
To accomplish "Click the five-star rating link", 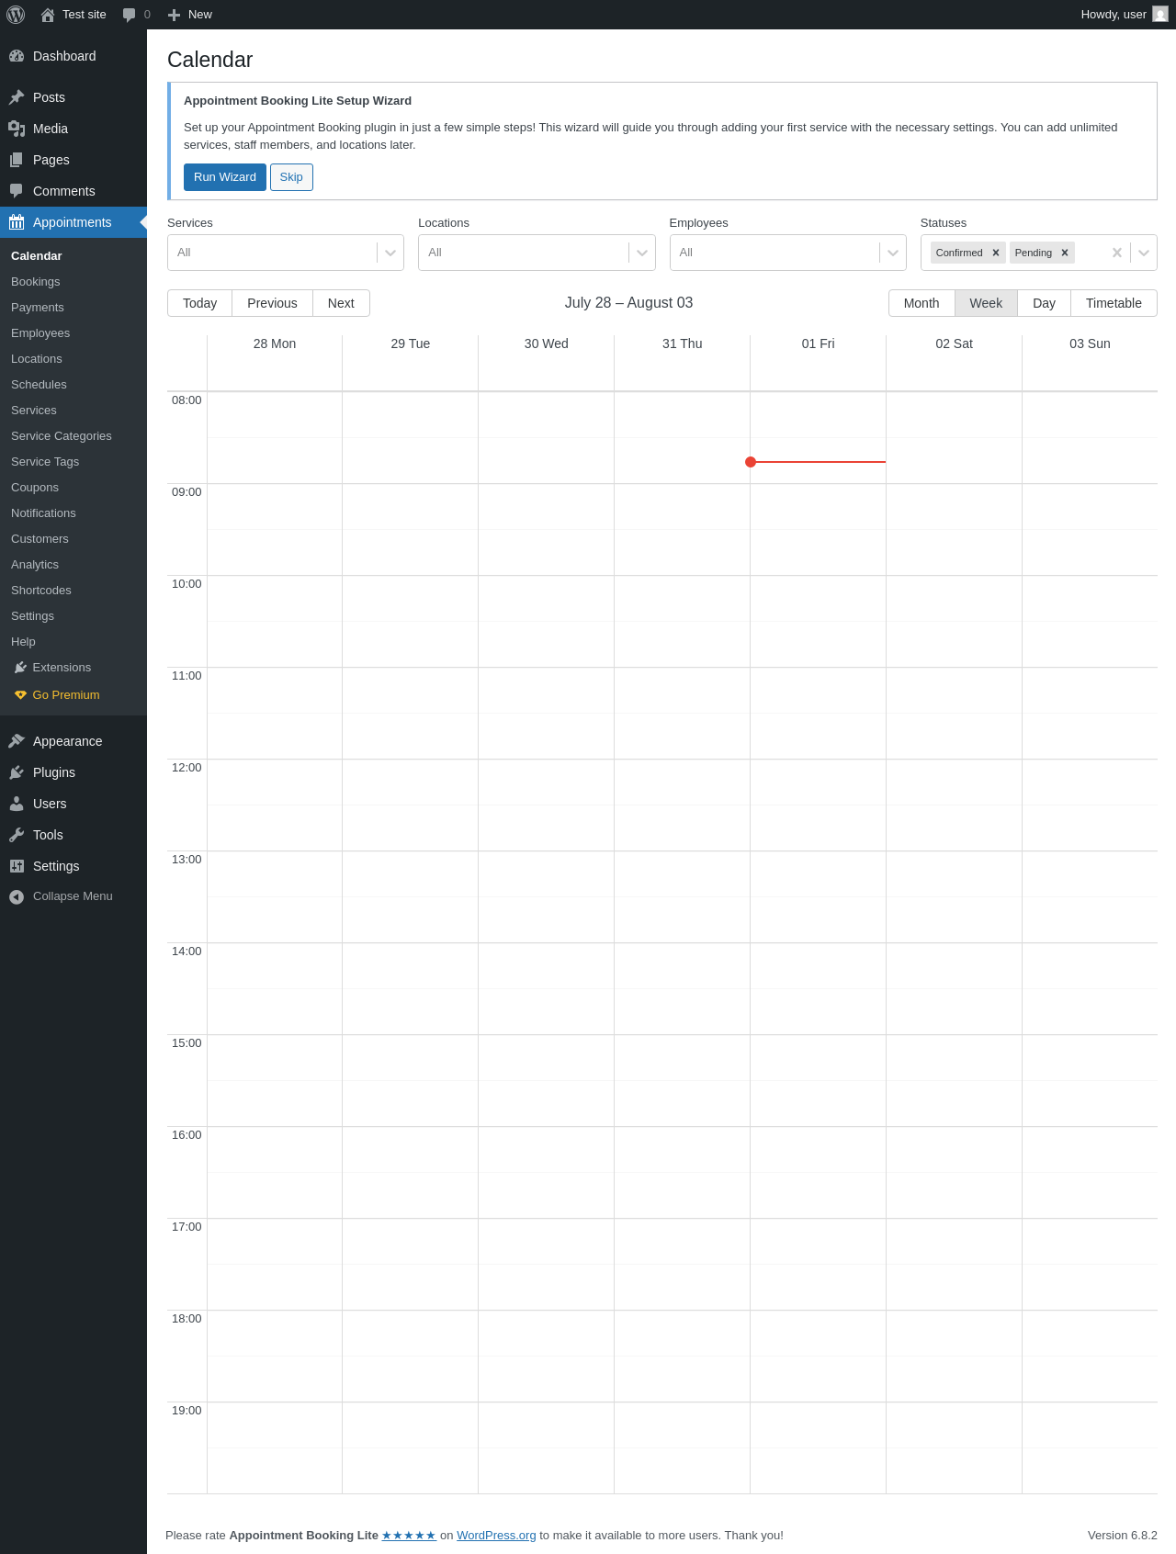I will (409, 1536).
